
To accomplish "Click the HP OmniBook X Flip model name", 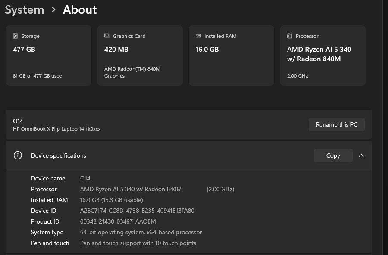I will pyautogui.click(x=57, y=129).
